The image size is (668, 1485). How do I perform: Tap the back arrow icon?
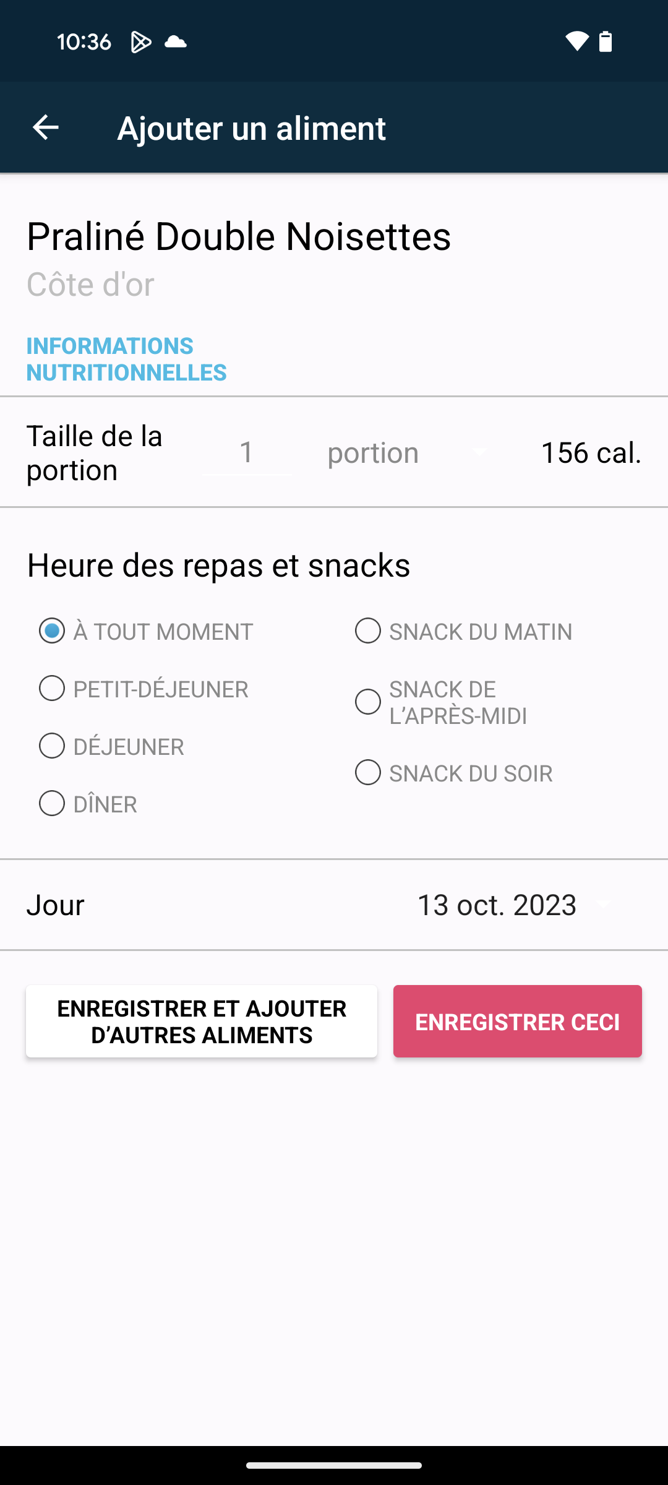[x=45, y=128]
